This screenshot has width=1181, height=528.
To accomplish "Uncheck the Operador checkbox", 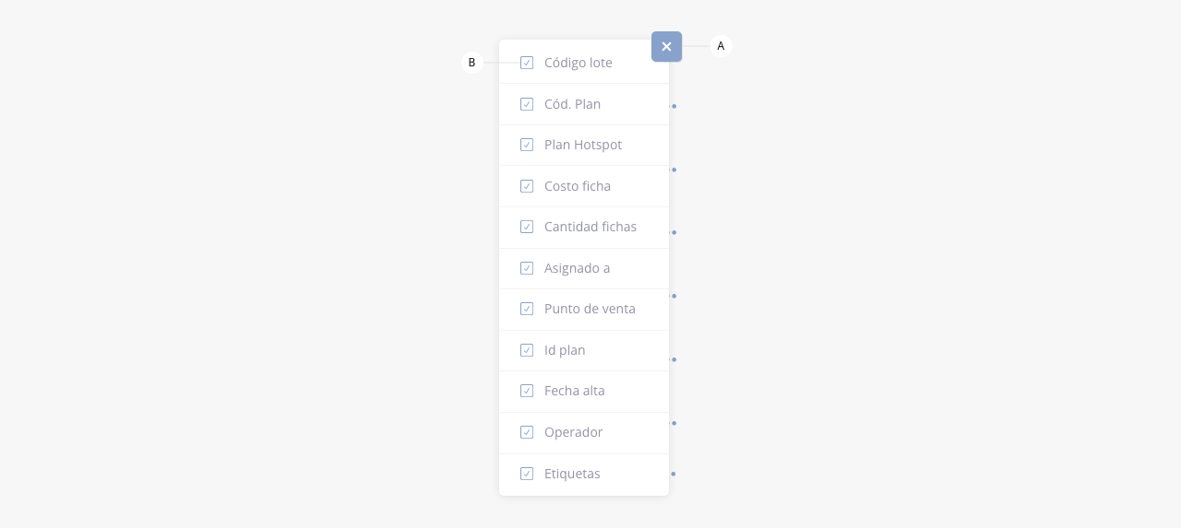I will click(527, 432).
